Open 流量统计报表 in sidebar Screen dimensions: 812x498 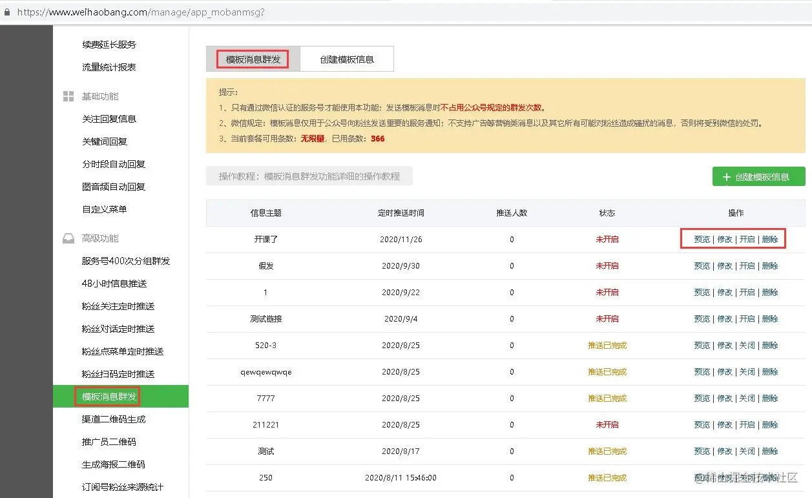point(109,67)
